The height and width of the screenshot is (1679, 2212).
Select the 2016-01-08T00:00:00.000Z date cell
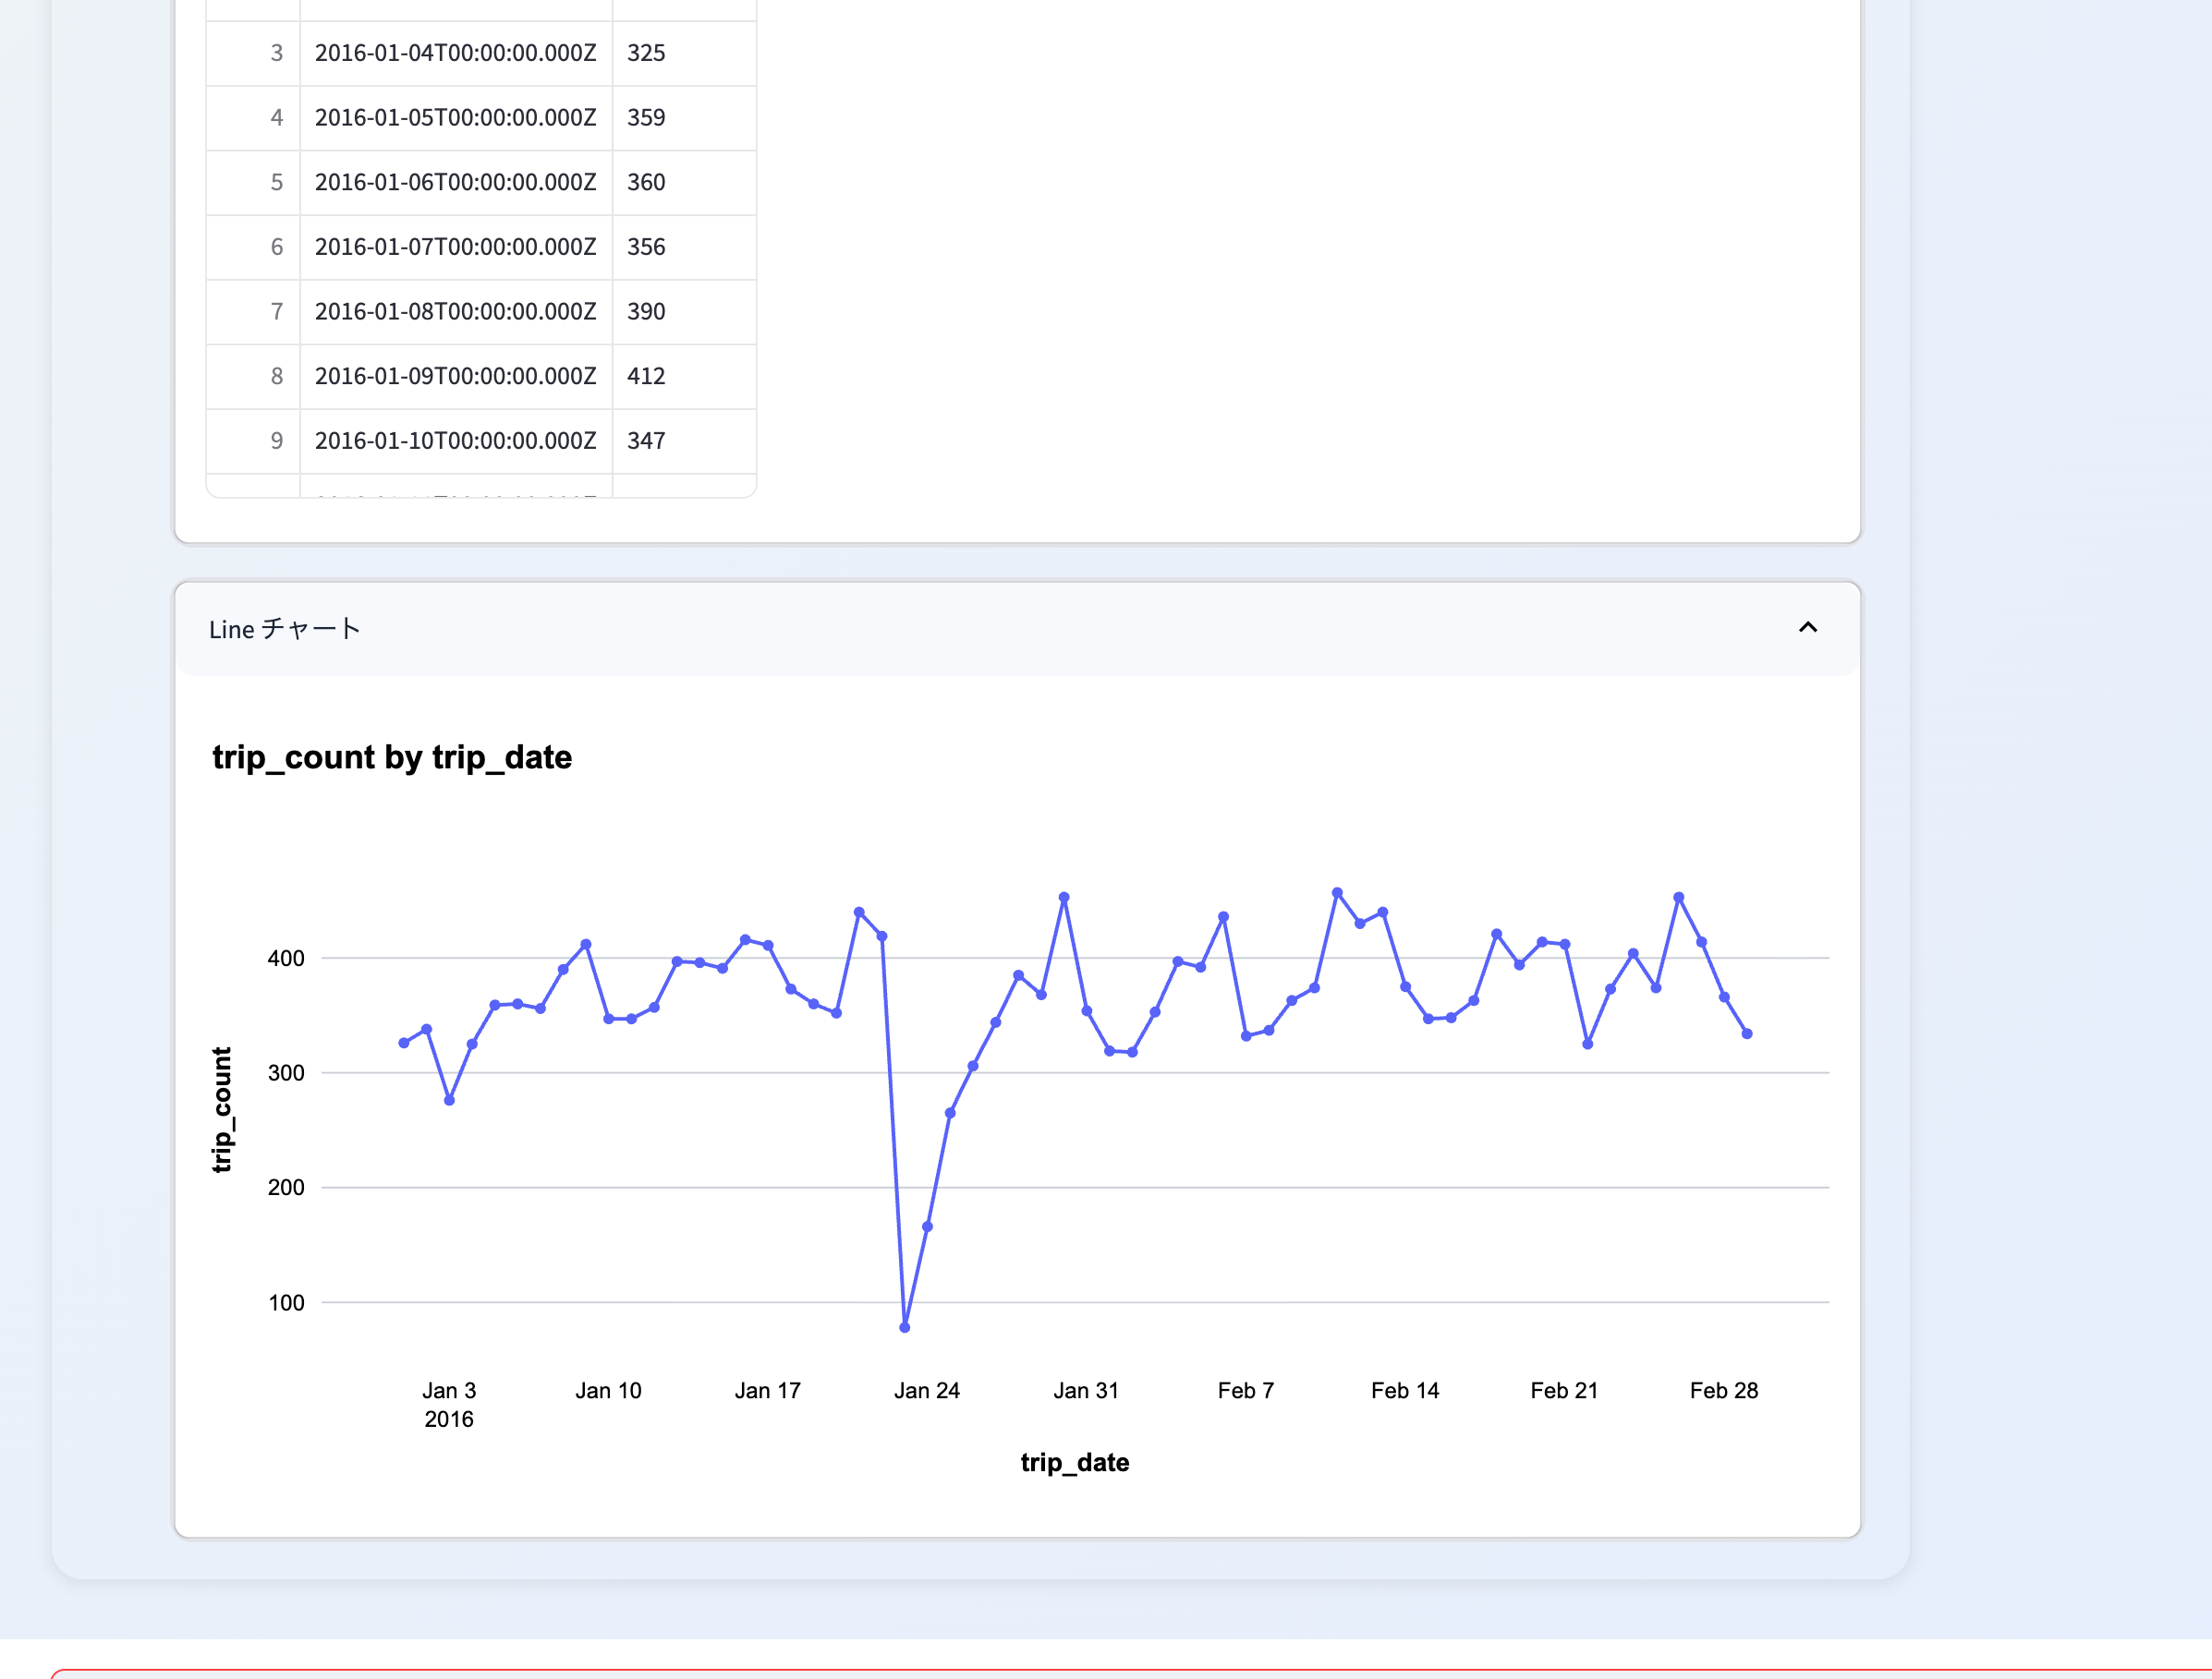(x=455, y=312)
